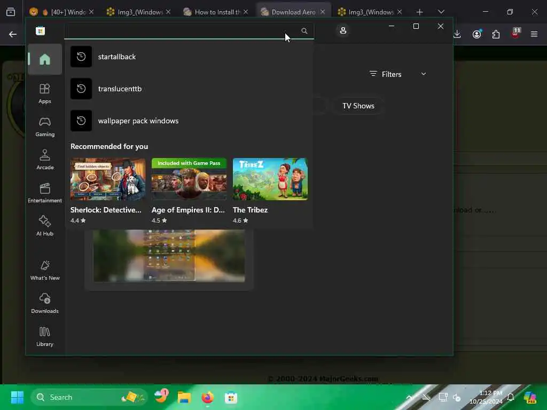
Task: Click history icon beside translucenttb
Action: pos(81,89)
